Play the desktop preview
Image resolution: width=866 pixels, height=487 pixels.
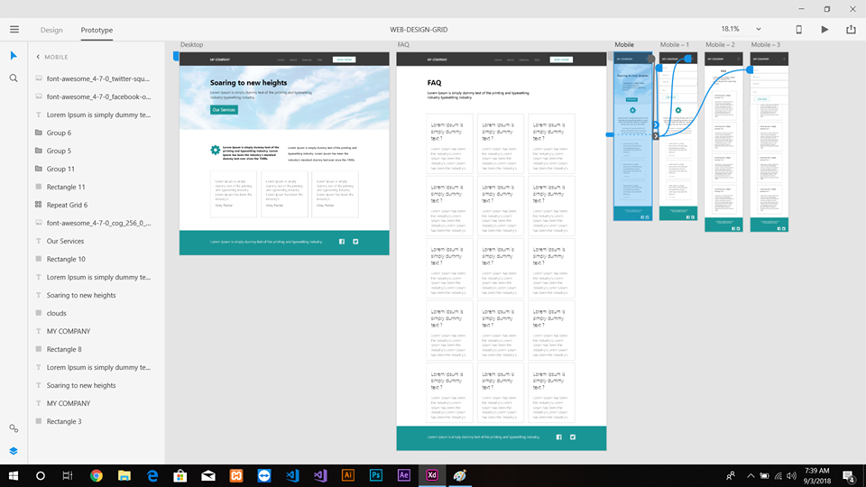(825, 30)
